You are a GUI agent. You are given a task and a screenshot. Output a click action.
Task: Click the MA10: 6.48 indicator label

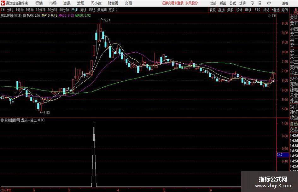[50, 15]
